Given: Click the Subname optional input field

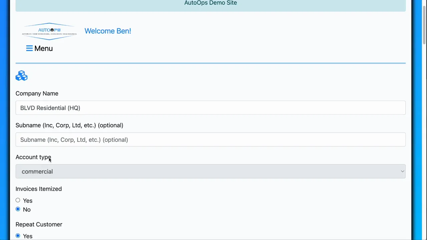Looking at the screenshot, I should click(x=210, y=140).
